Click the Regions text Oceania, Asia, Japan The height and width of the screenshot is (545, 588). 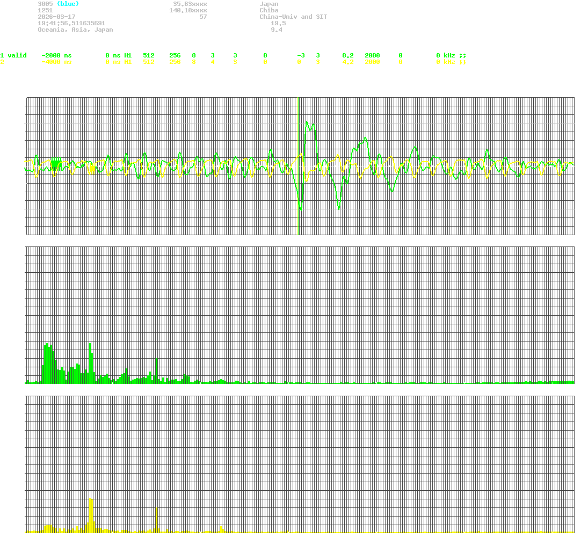coord(75,30)
